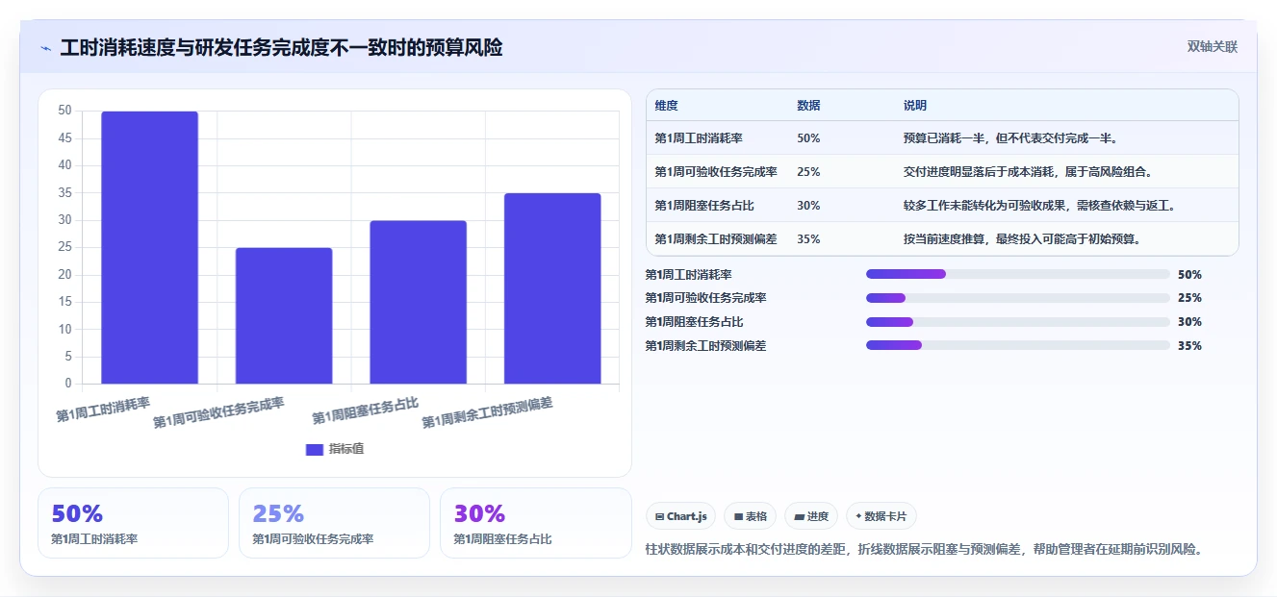Select the Chart.js tag chip

(x=680, y=516)
